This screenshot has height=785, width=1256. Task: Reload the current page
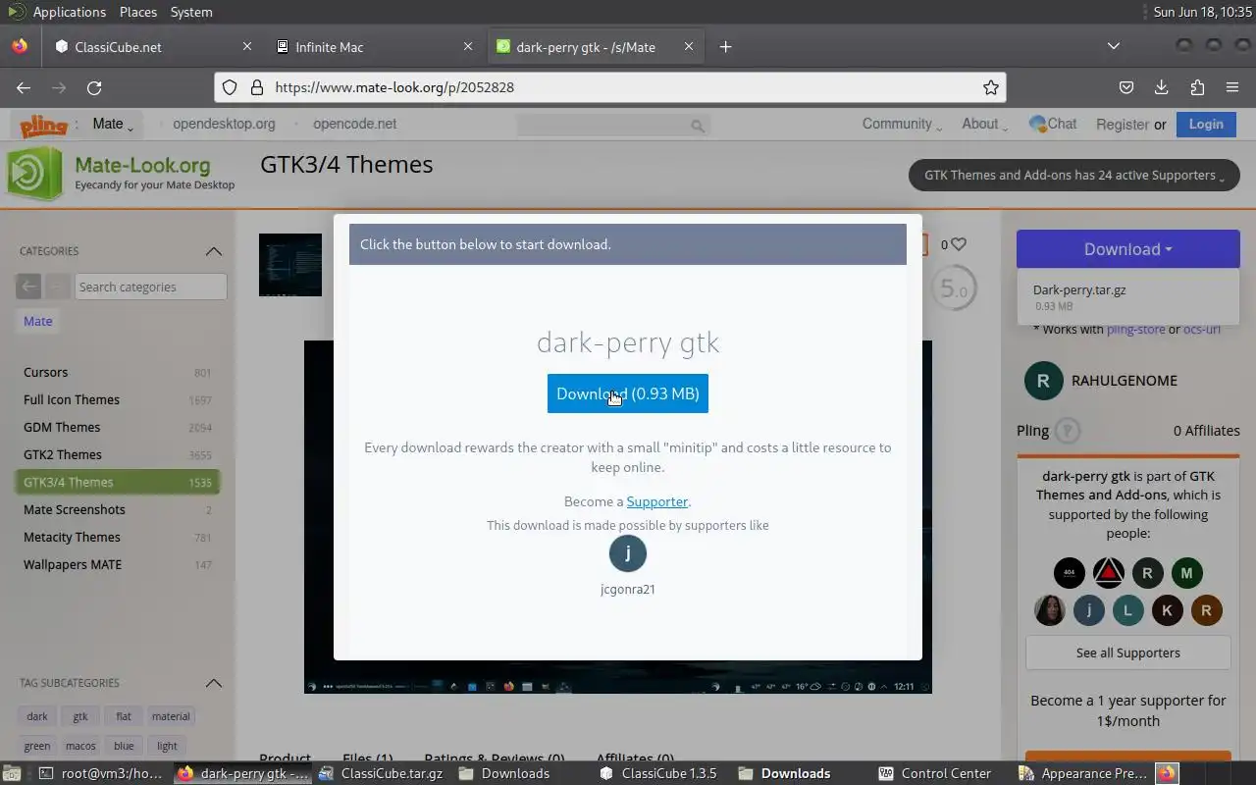pyautogui.click(x=94, y=87)
